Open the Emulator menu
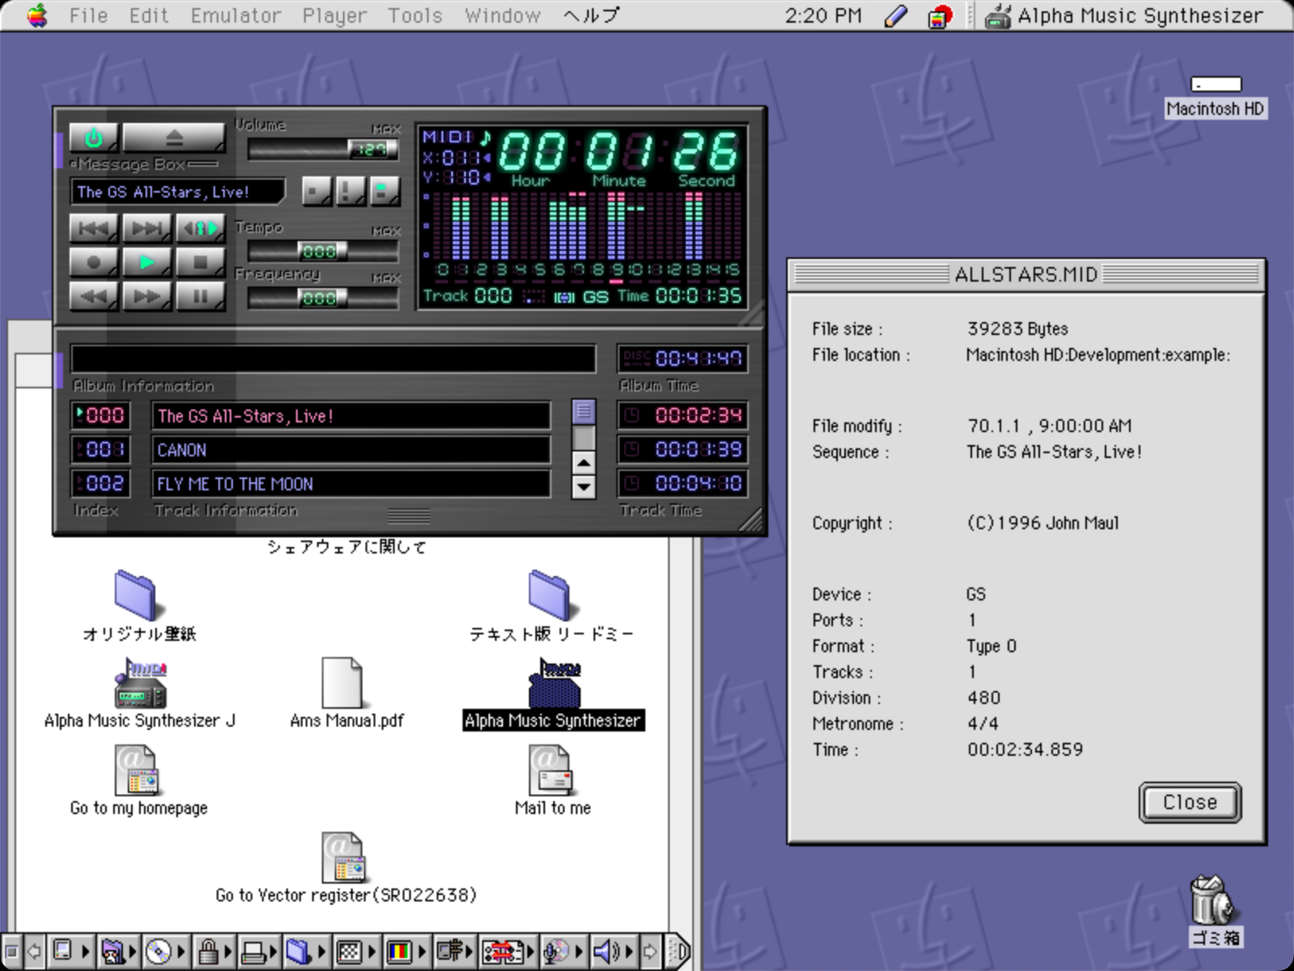Viewport: 1294px width, 971px height. pyautogui.click(x=235, y=15)
